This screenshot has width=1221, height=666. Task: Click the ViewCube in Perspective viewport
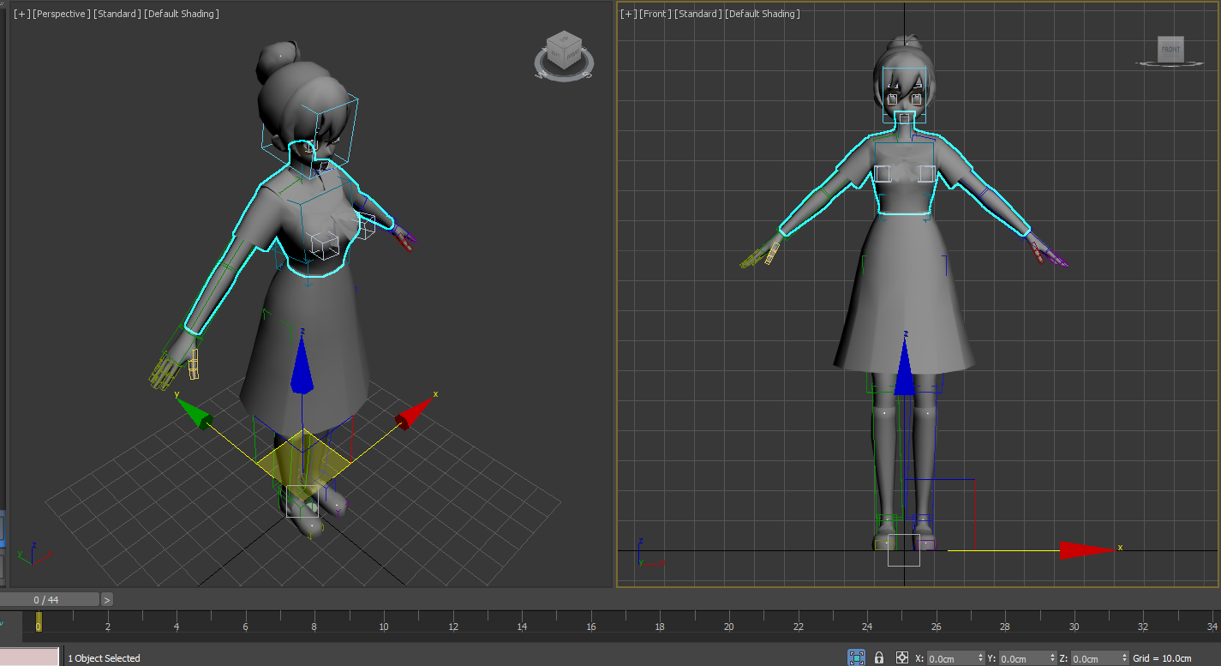coord(564,51)
